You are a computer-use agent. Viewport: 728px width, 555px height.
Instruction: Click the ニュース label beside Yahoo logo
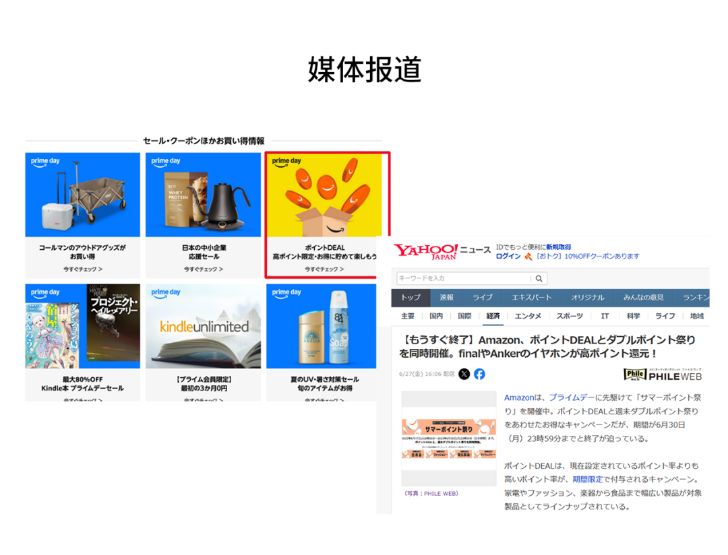[475, 250]
